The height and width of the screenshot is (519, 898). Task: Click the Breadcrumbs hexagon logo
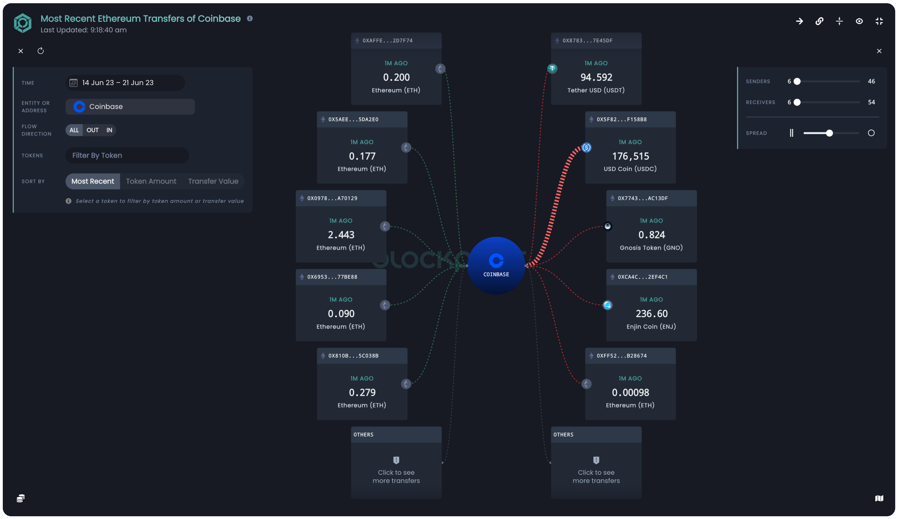coord(22,23)
